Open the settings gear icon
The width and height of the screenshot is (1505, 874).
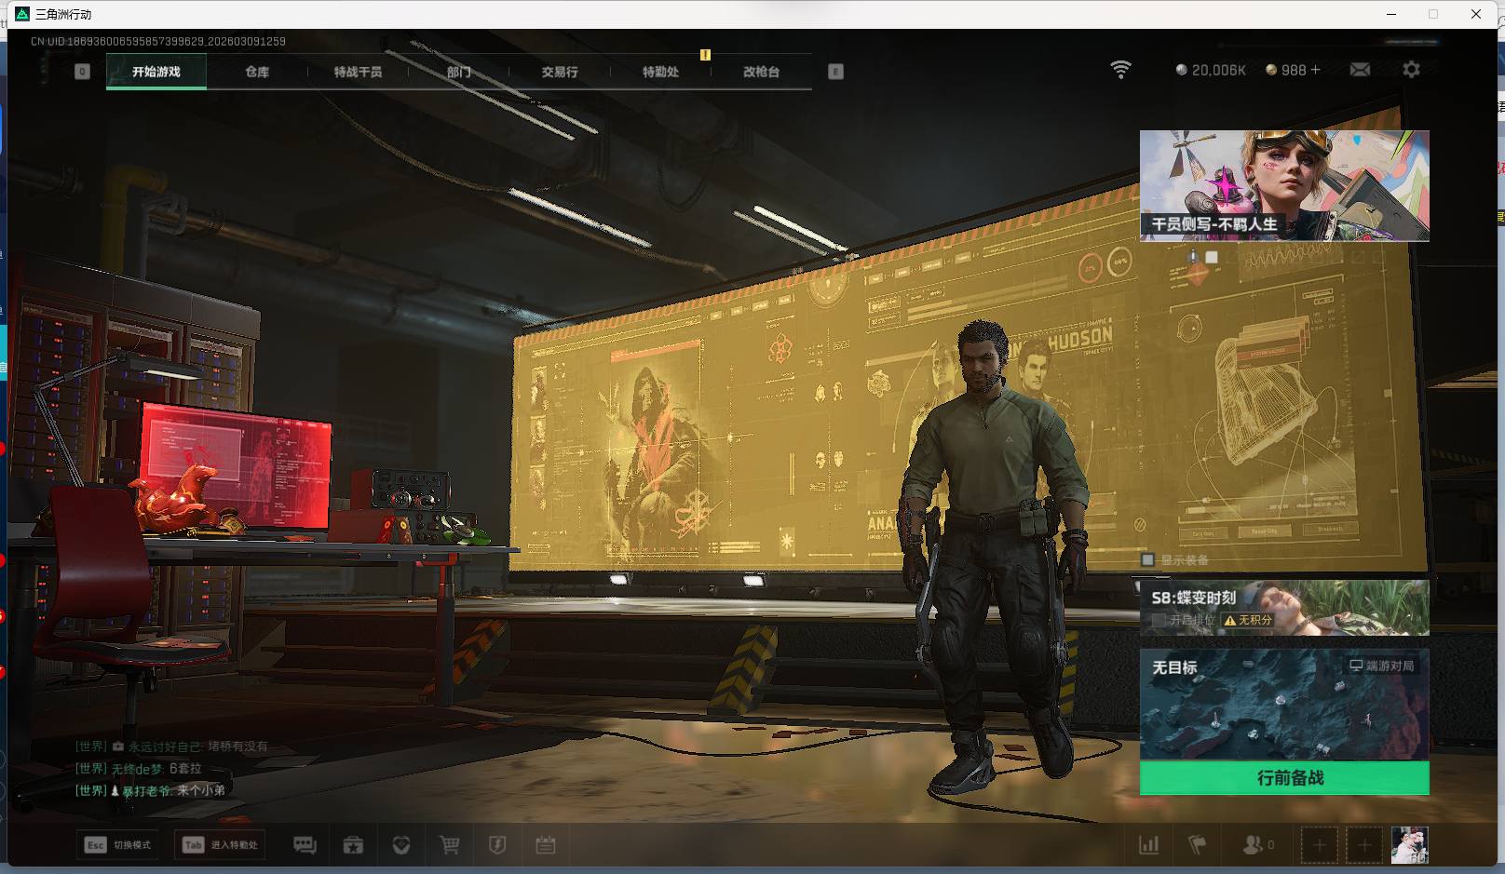click(1411, 70)
